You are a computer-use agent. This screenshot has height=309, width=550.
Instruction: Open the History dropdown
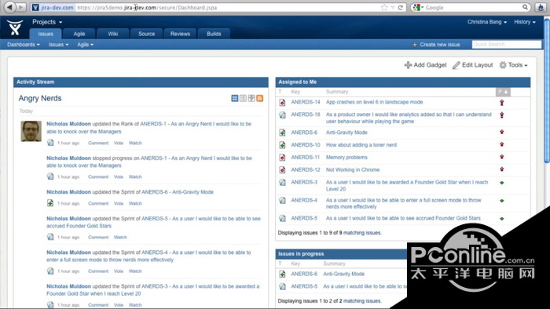[525, 22]
